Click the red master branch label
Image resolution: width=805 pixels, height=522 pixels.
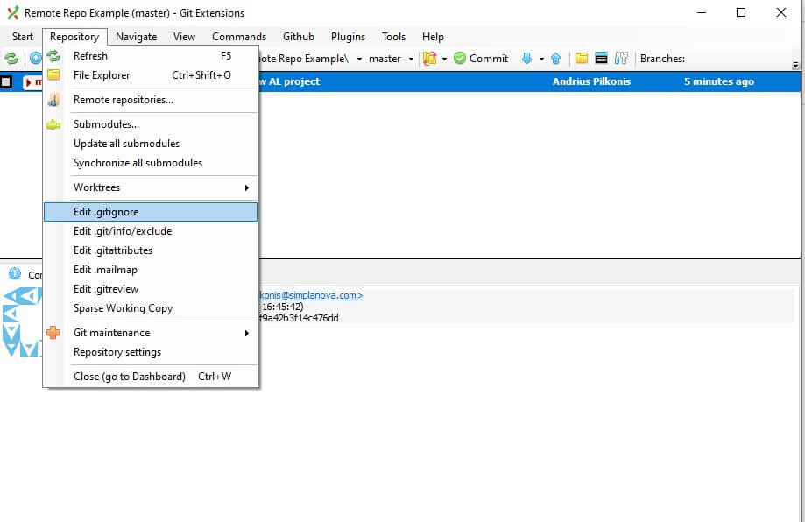(x=33, y=82)
